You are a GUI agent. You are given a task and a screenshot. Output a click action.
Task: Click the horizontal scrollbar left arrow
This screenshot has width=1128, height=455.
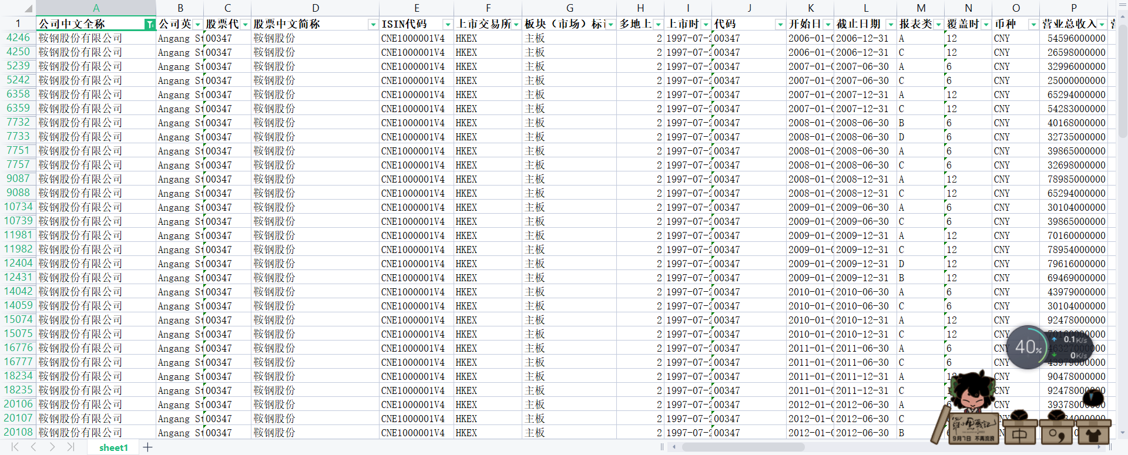(x=674, y=447)
